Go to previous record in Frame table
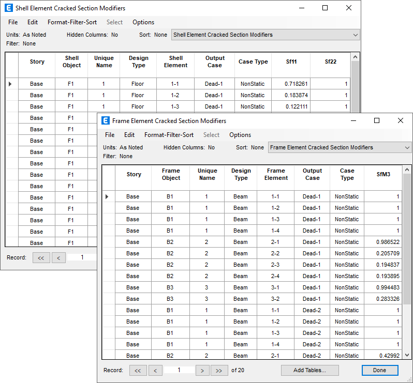The height and width of the screenshot is (383, 413). coord(155,370)
